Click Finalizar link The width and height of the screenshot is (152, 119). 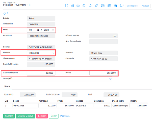(145, 6)
